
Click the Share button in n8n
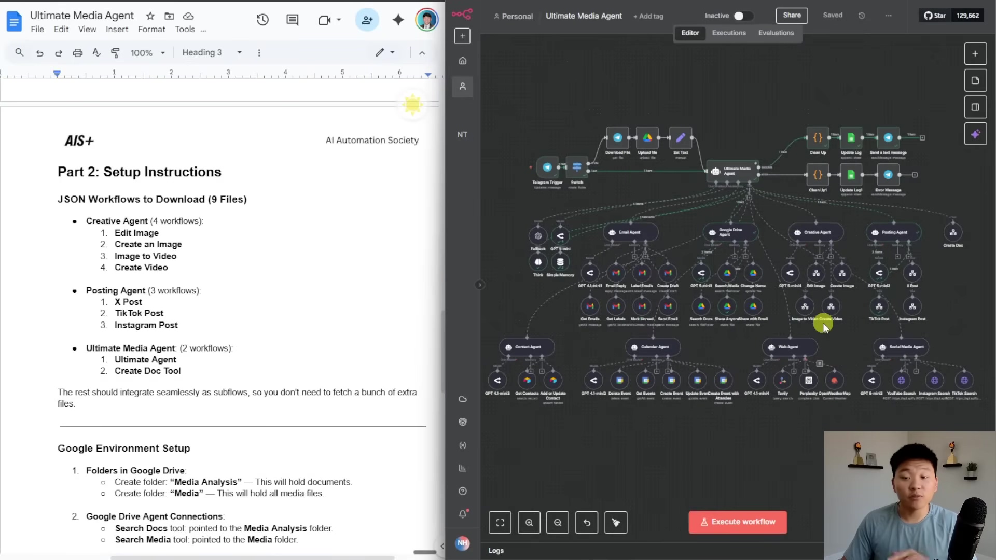[x=791, y=16]
